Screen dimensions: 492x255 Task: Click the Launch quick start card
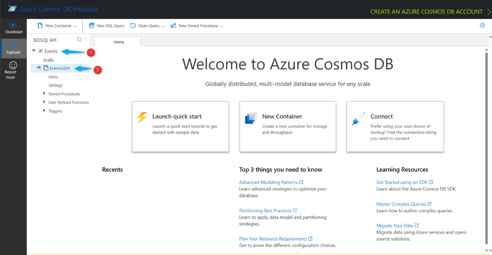click(180, 127)
